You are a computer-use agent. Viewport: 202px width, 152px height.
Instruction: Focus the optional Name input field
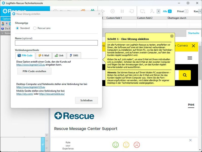pos(56,43)
